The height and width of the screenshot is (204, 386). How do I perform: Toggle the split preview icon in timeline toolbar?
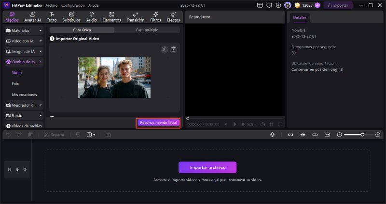point(315,135)
